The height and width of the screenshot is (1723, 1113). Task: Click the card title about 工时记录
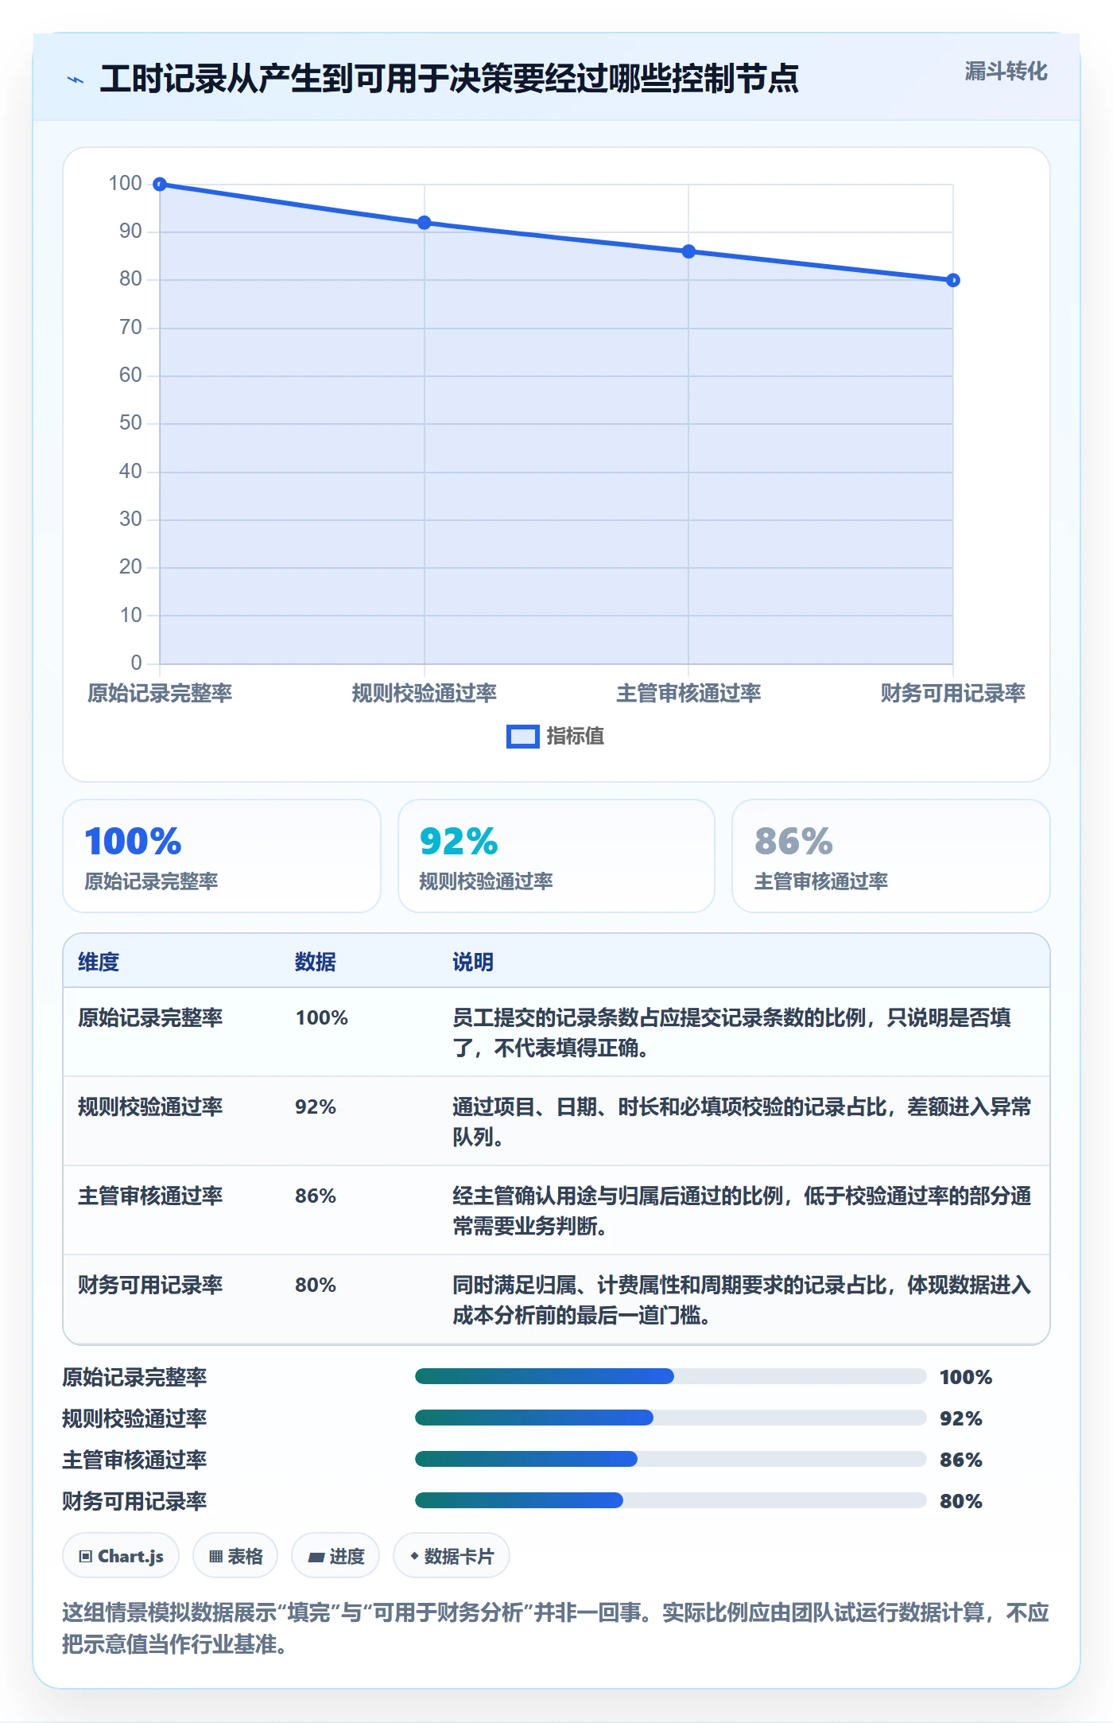pos(449,79)
